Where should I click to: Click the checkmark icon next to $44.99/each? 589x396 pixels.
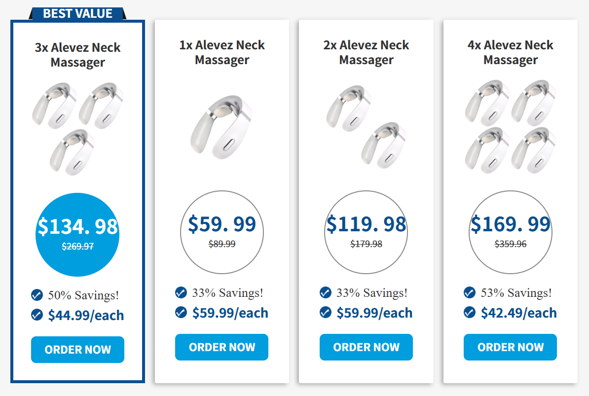click(37, 315)
